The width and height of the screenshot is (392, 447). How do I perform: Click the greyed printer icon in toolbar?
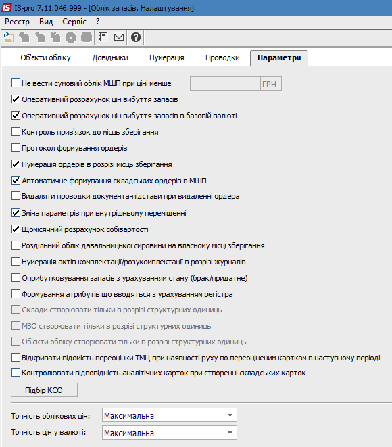(x=87, y=37)
